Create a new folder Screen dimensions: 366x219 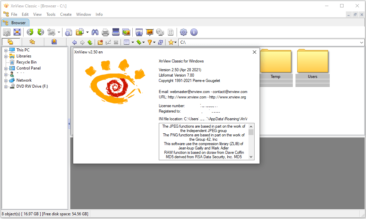pos(100,42)
